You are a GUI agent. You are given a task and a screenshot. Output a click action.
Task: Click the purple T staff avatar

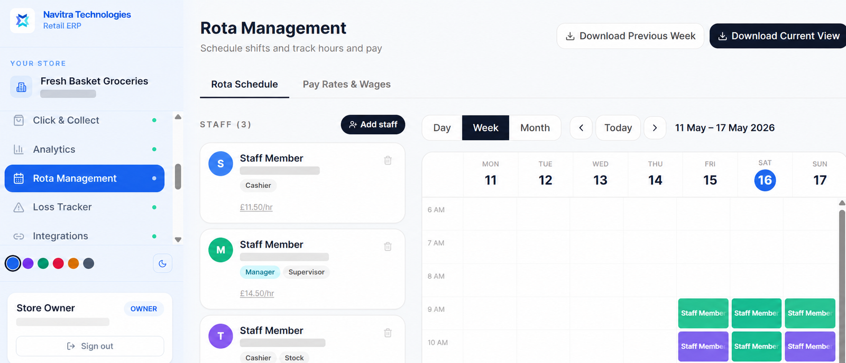click(220, 336)
